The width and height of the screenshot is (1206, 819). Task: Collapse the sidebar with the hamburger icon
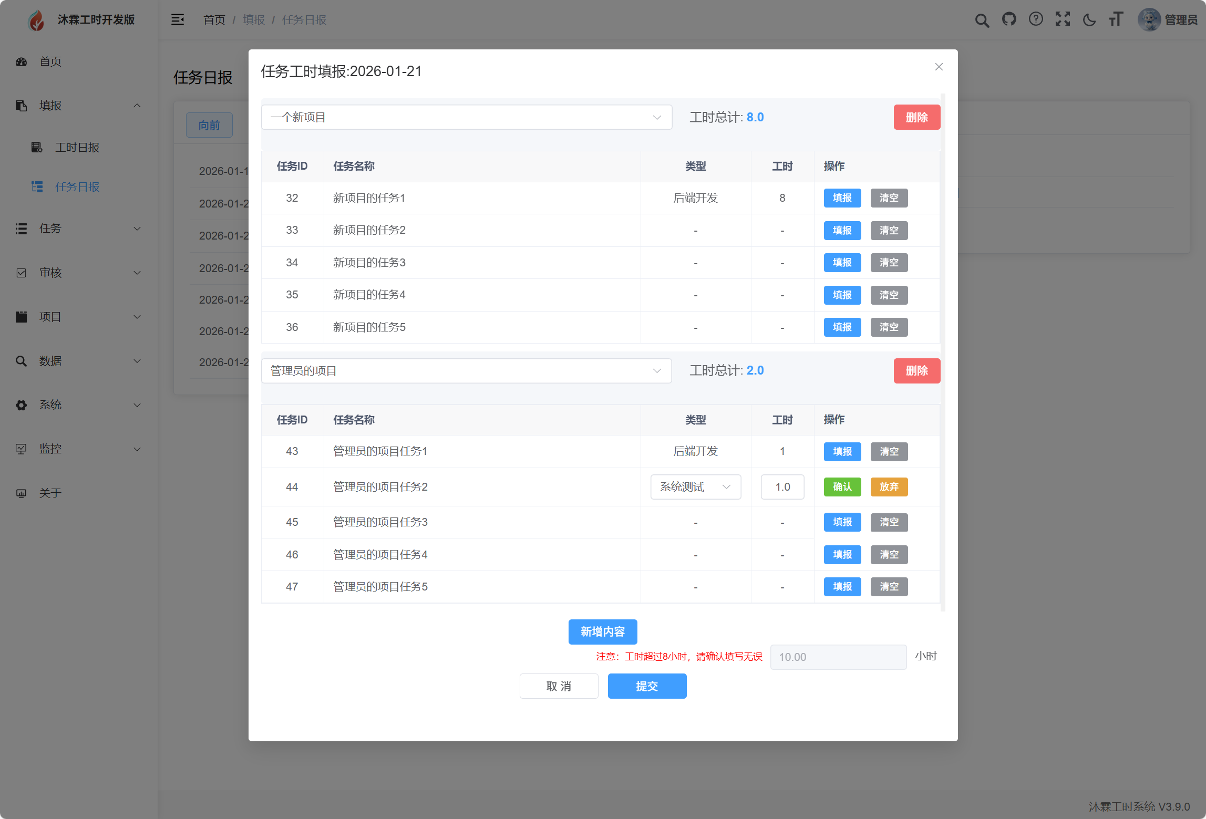(x=178, y=19)
